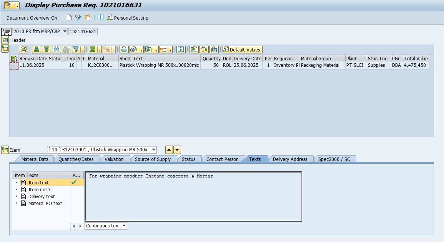Open the Total dropdown arrow
Image resolution: width=444 pixels, height=242 pixels.
100,50
